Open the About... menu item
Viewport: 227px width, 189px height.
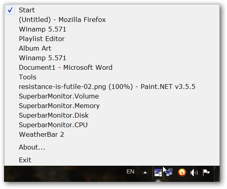pos(112,148)
